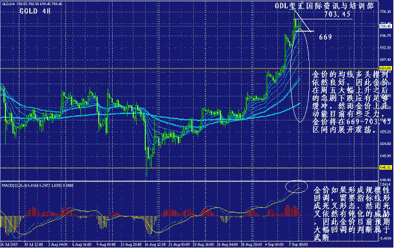Click the 13 Aug 20:00 date label

pyautogui.click(x=131, y=245)
